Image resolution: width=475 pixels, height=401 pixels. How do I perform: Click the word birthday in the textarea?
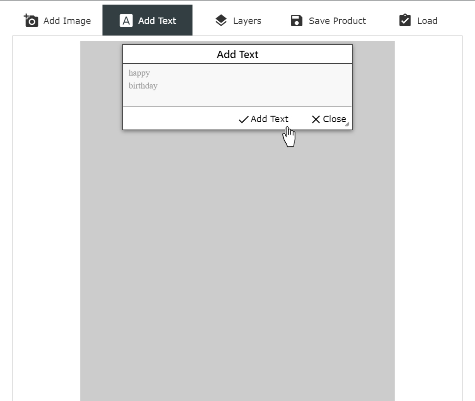click(x=143, y=86)
